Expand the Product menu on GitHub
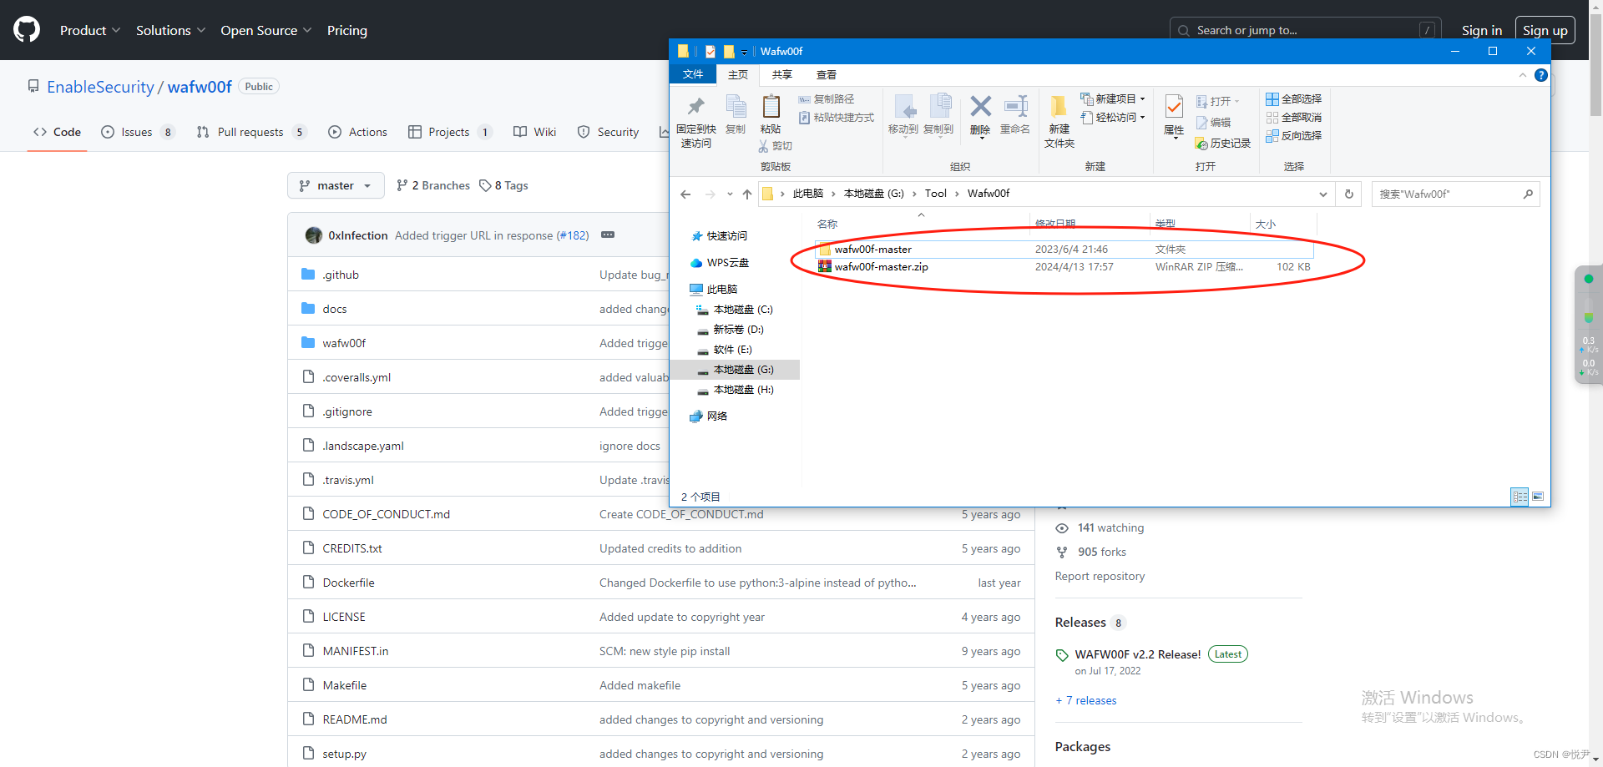1603x767 pixels. click(90, 30)
